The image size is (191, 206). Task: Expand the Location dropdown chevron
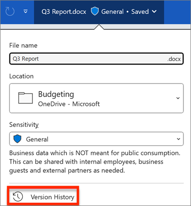point(178,98)
